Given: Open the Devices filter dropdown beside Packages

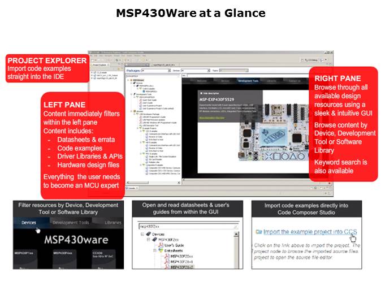Looking at the screenshot, I should [x=196, y=71].
